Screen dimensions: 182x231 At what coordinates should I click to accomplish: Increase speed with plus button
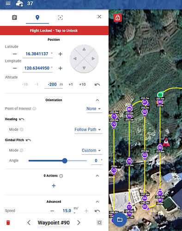[86, 211]
